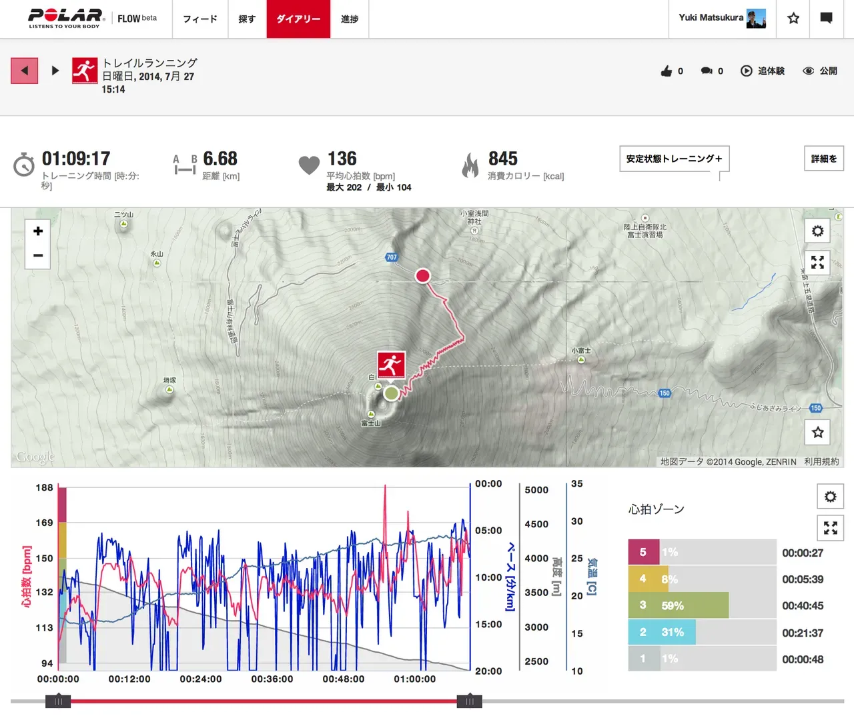
Task: Go to next training session arrow
Action: pos(55,71)
